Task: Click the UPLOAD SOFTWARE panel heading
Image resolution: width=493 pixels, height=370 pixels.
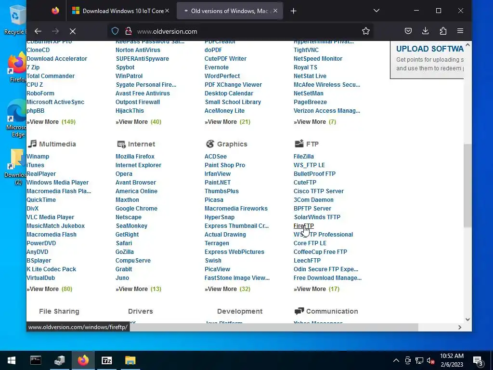Action: 430,49
